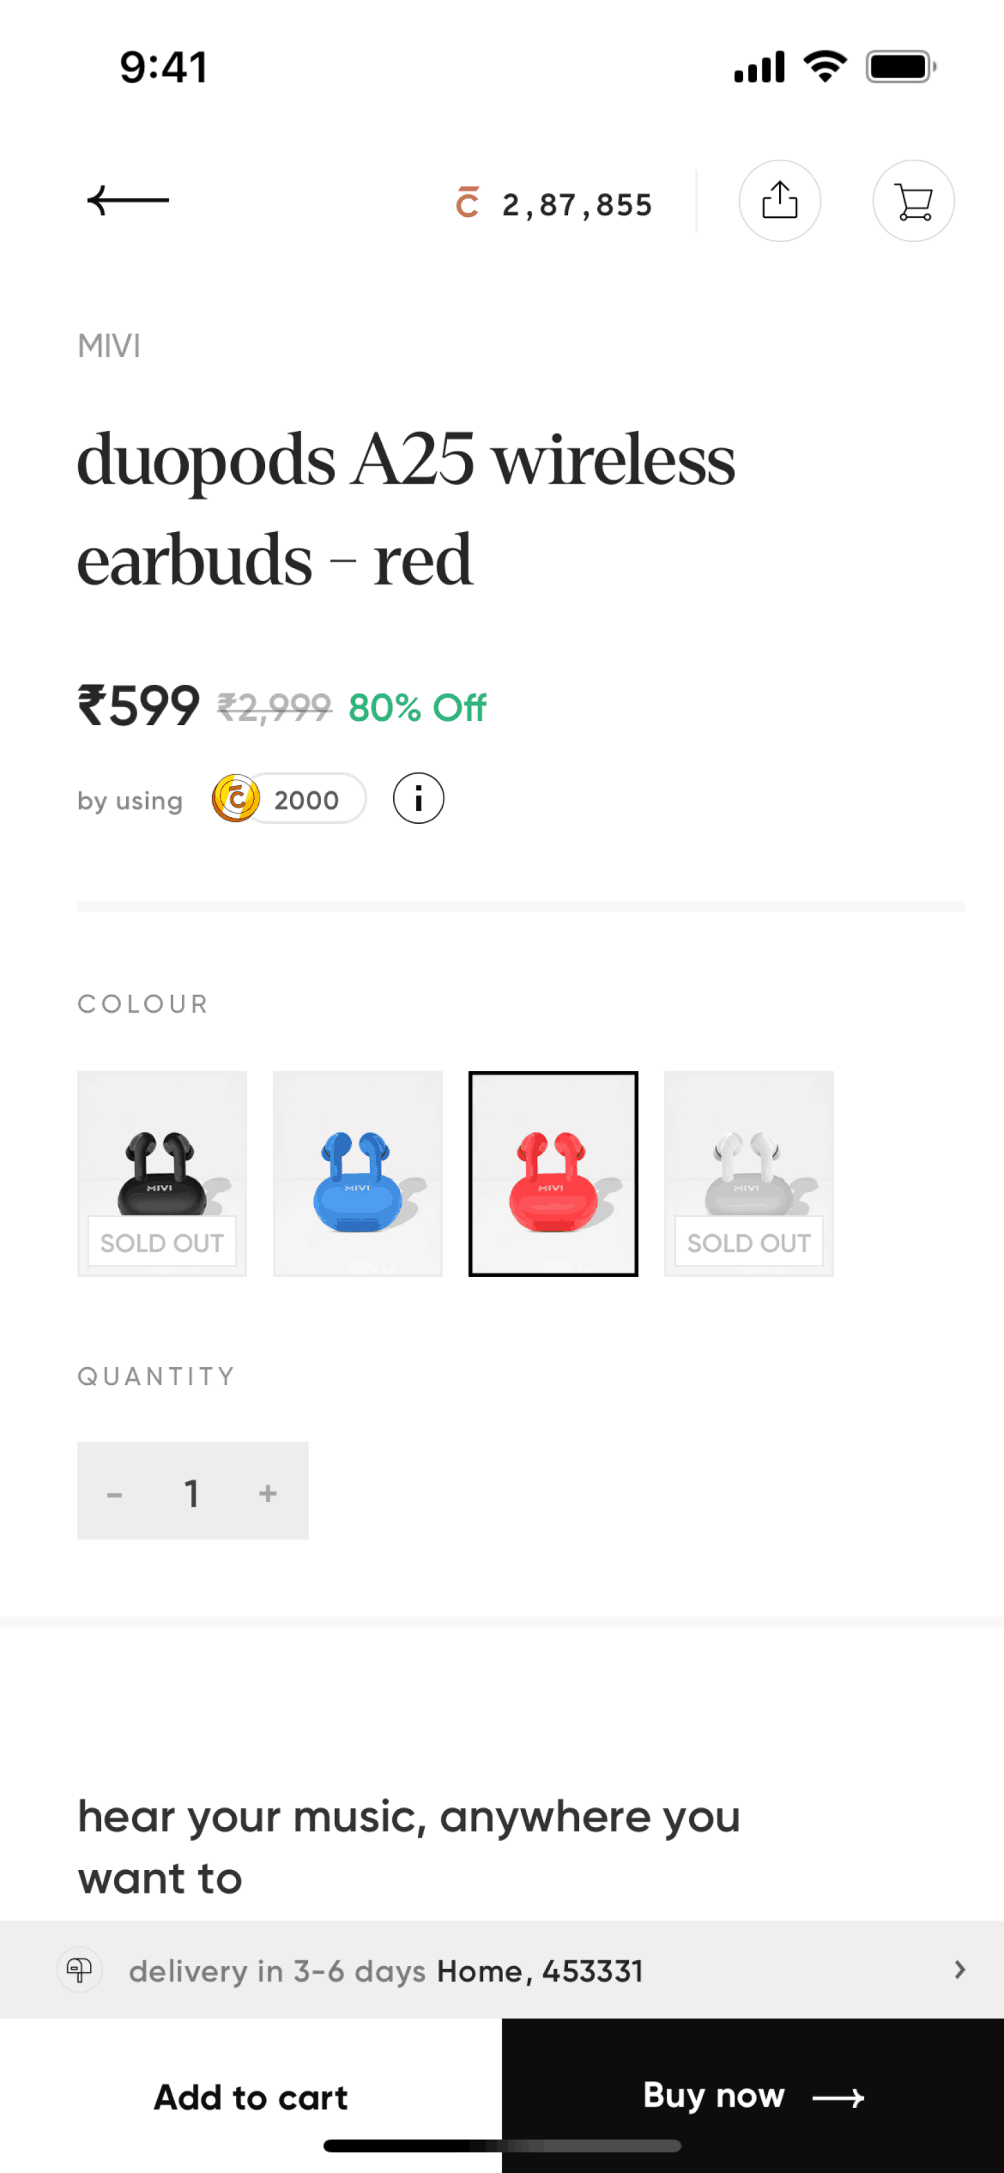Select the blue earbuds colour option
Image resolution: width=1004 pixels, height=2173 pixels.
358,1173
